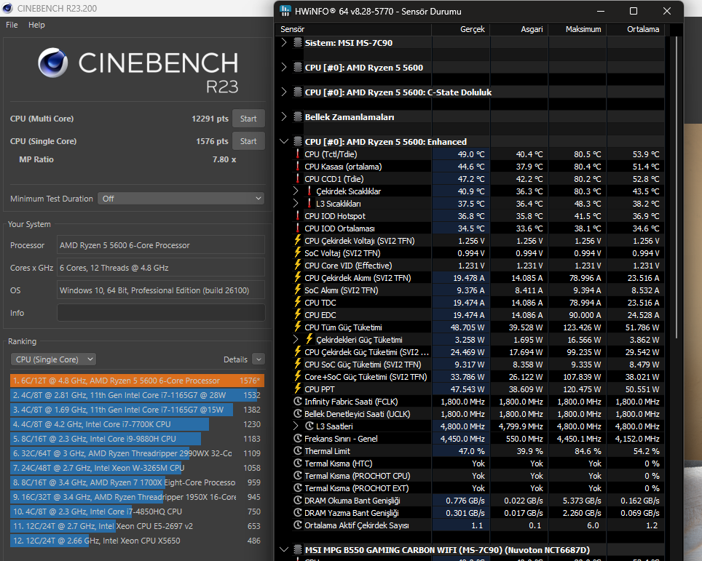Open the Details dropdown arrow in Ranking

click(x=259, y=359)
